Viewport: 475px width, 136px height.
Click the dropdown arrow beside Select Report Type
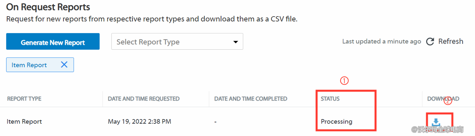[x=236, y=42]
